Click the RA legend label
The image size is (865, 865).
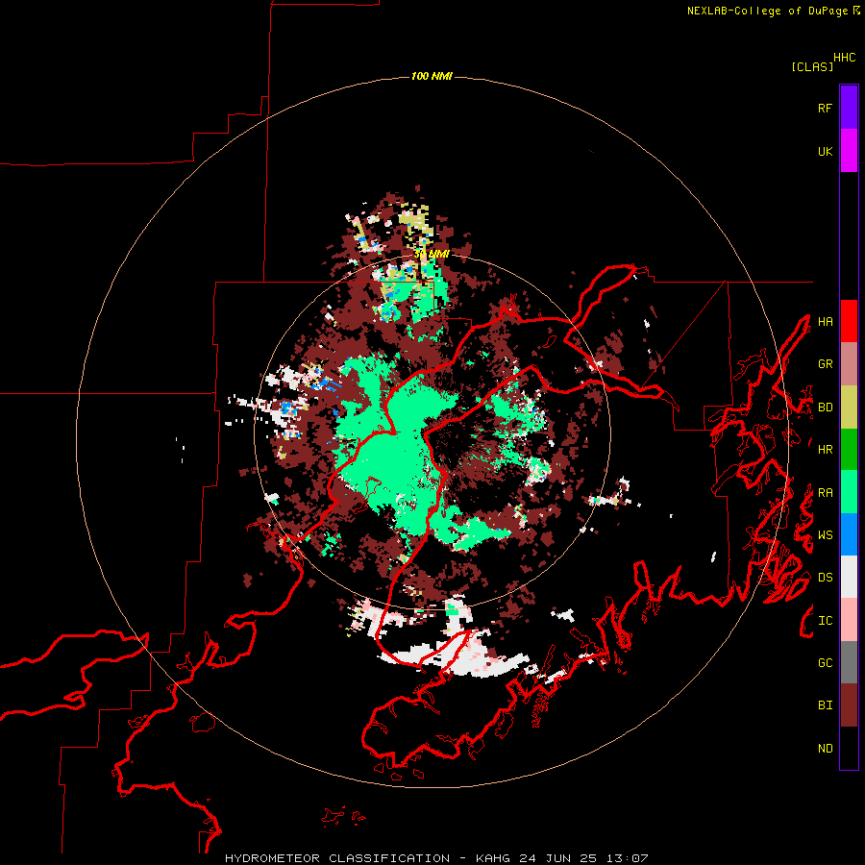(825, 493)
